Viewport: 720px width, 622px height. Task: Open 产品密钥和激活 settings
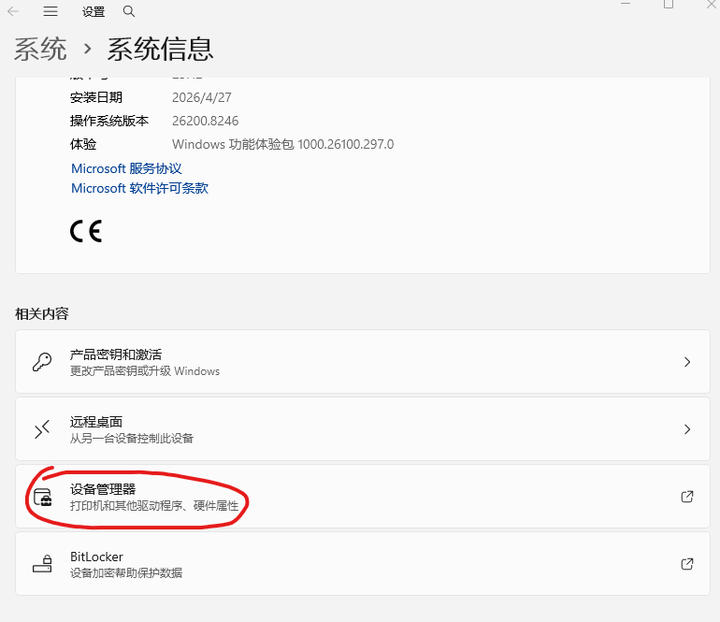pyautogui.click(x=363, y=362)
